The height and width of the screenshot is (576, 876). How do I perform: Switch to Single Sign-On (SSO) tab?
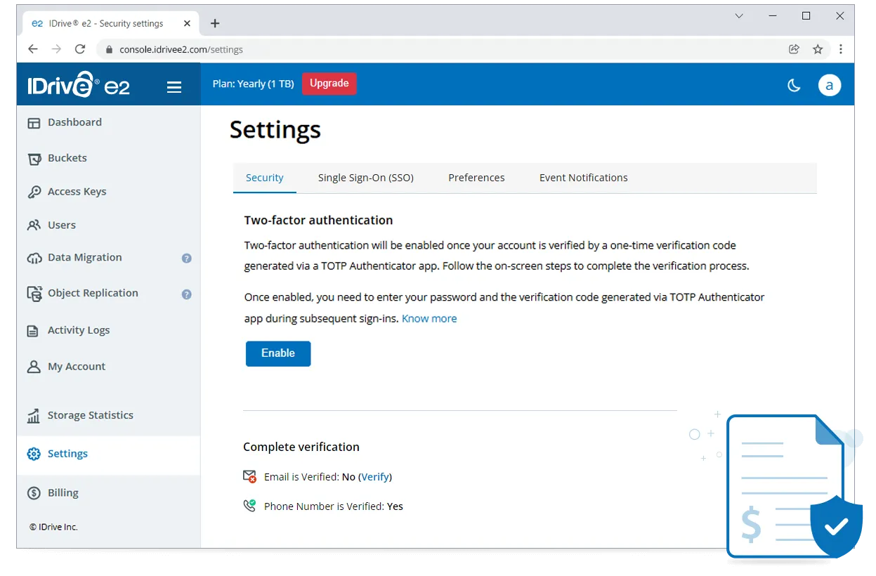[365, 178]
